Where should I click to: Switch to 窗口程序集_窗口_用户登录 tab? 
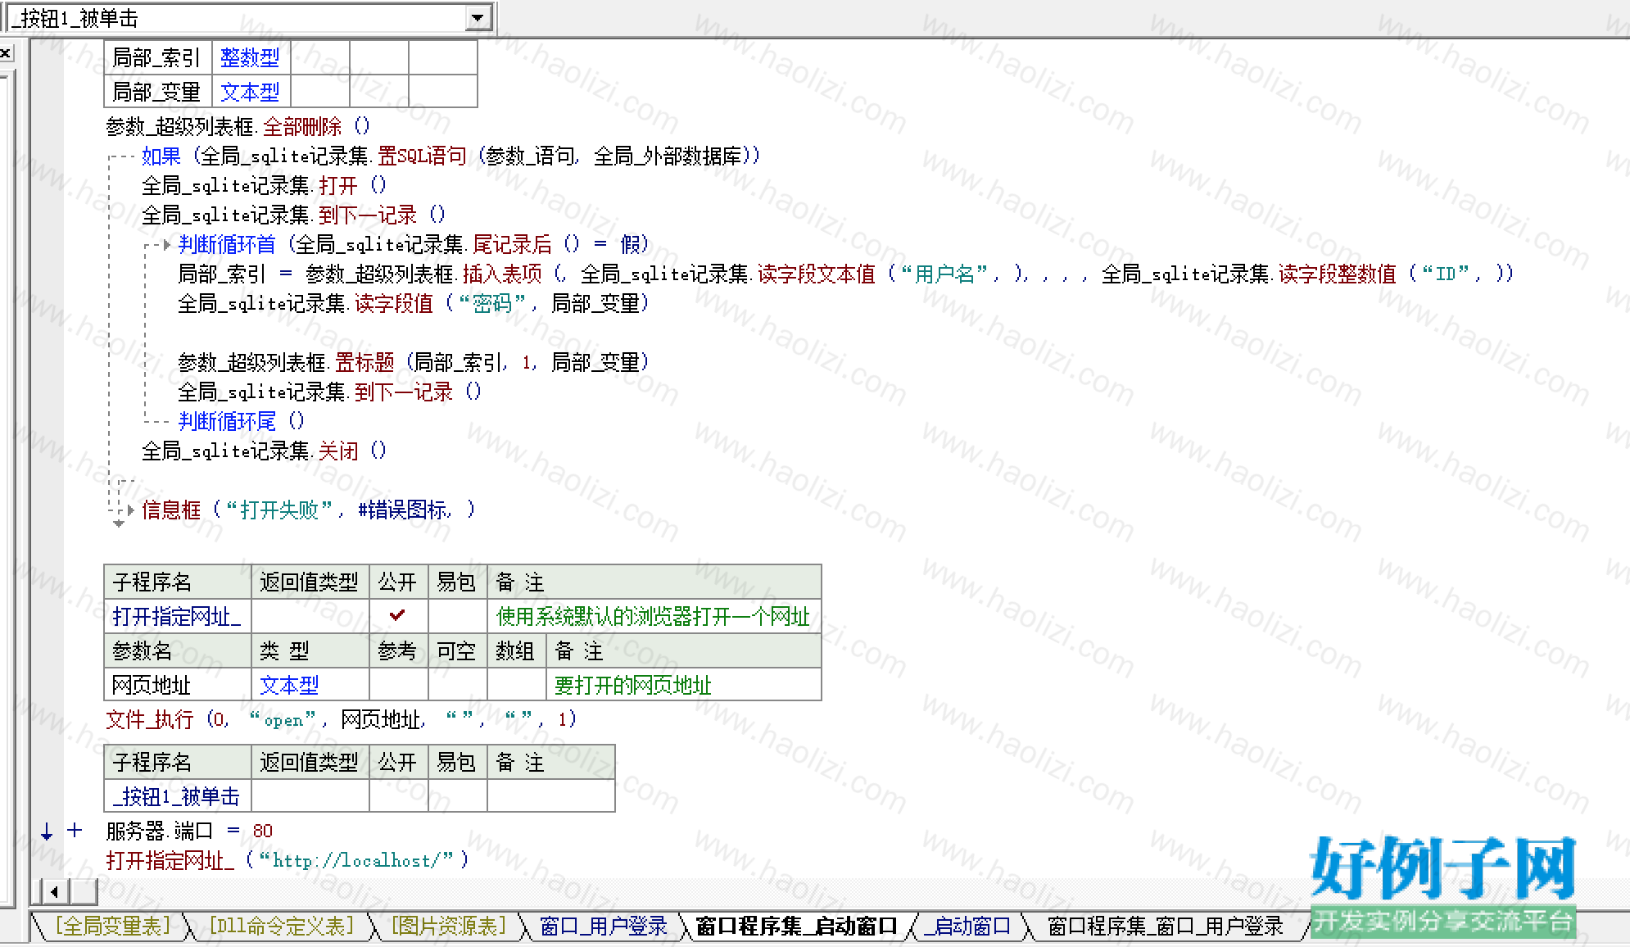(x=1165, y=927)
